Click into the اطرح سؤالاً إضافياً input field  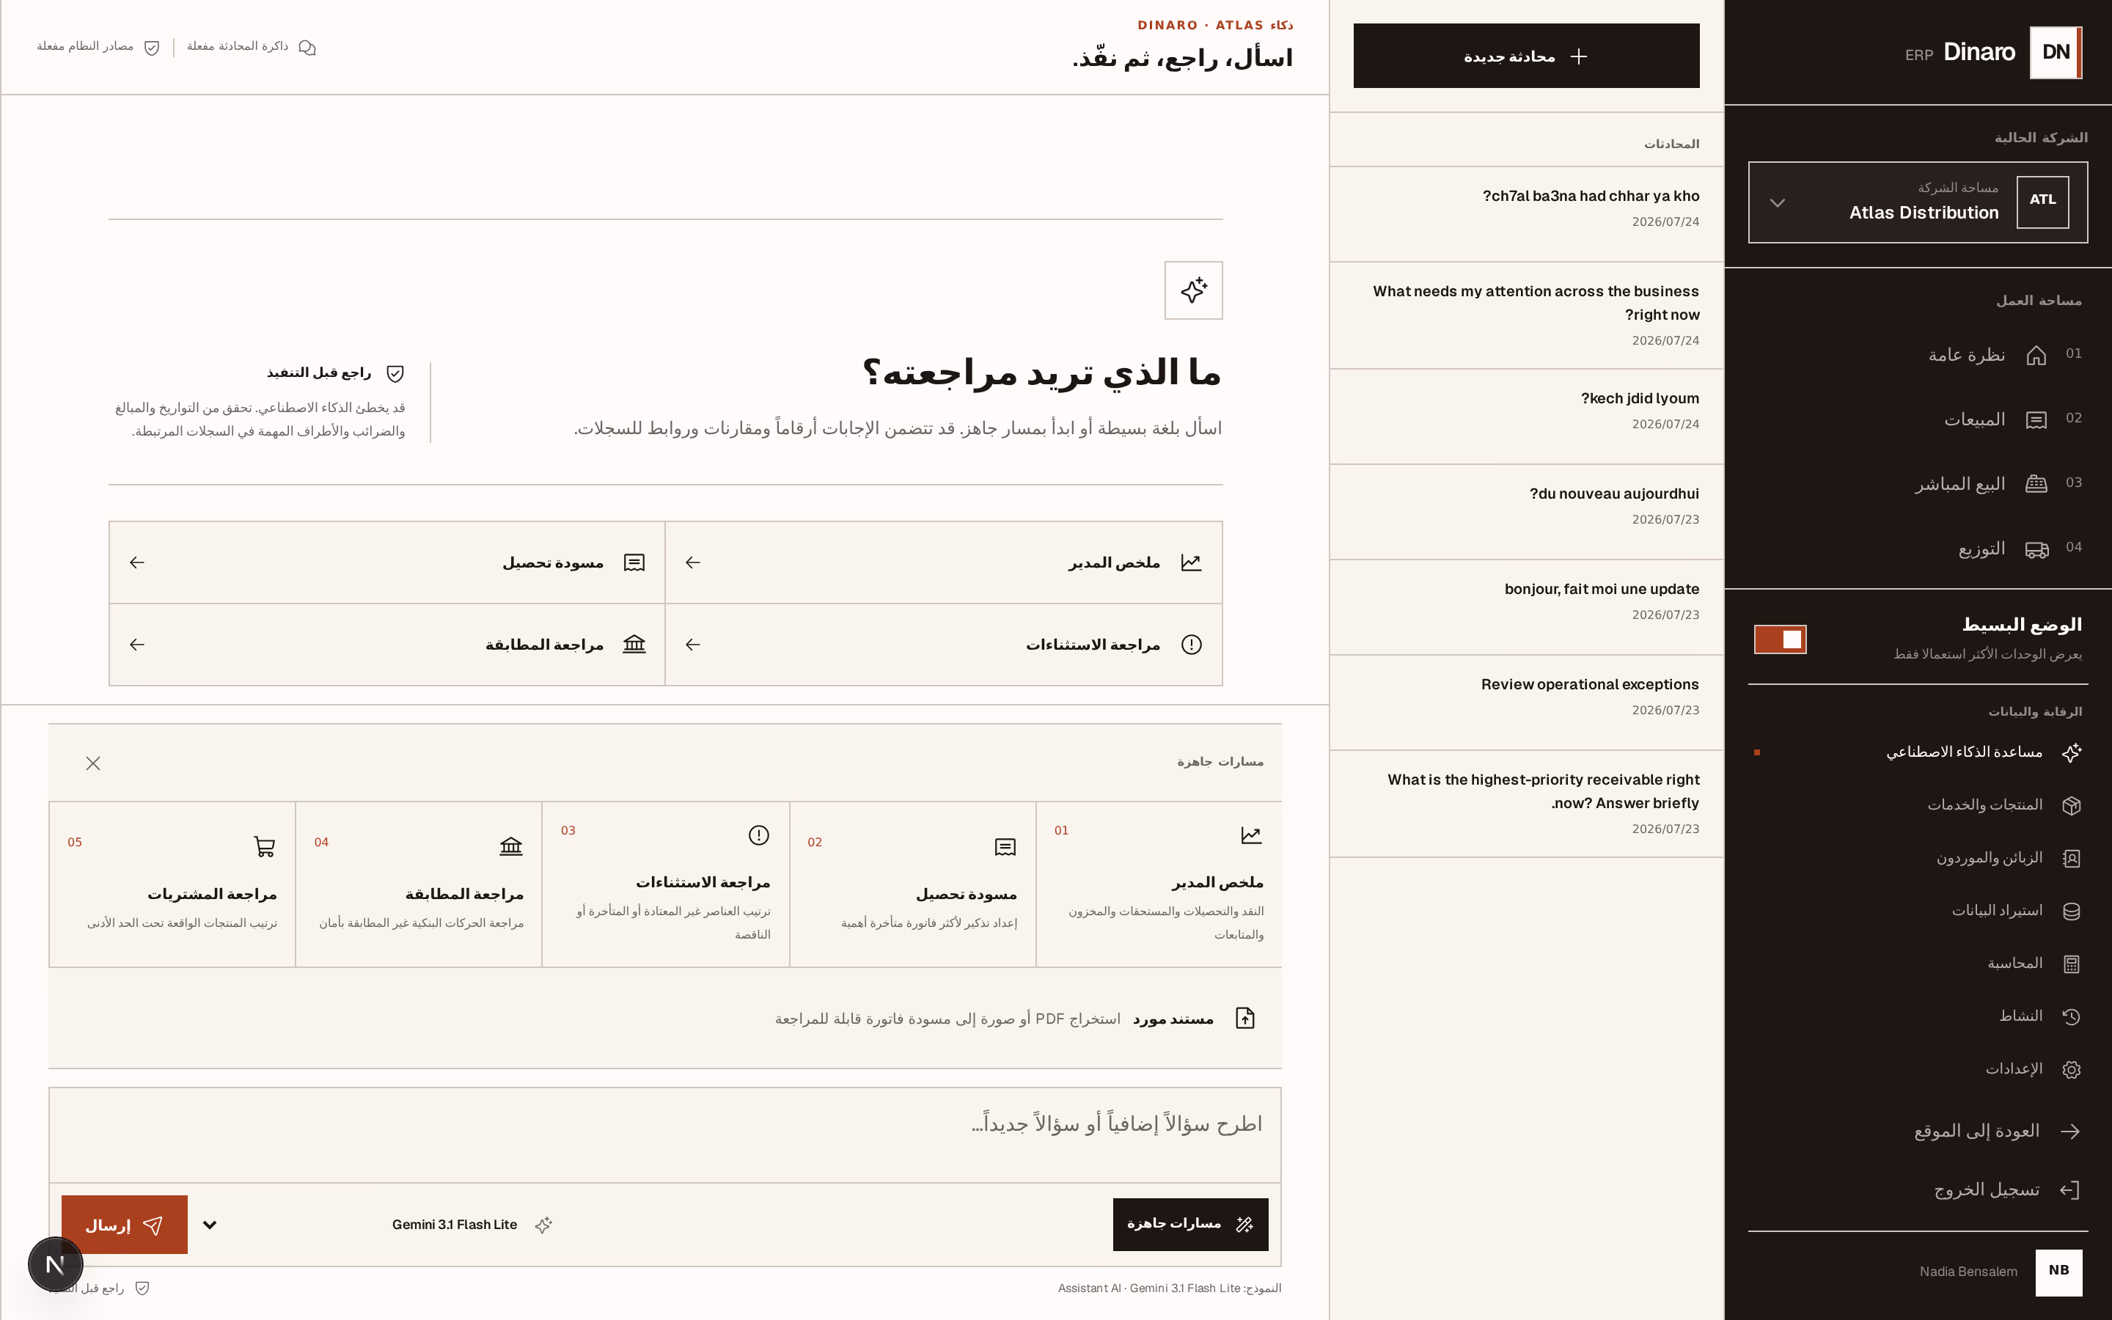pyautogui.click(x=665, y=1135)
